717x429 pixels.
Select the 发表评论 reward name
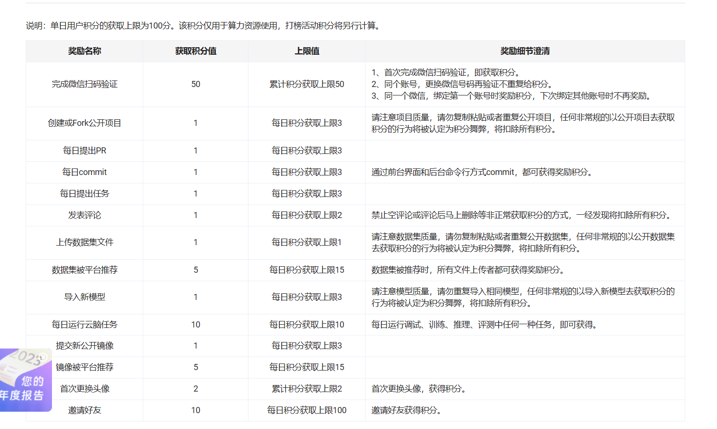tap(85, 215)
